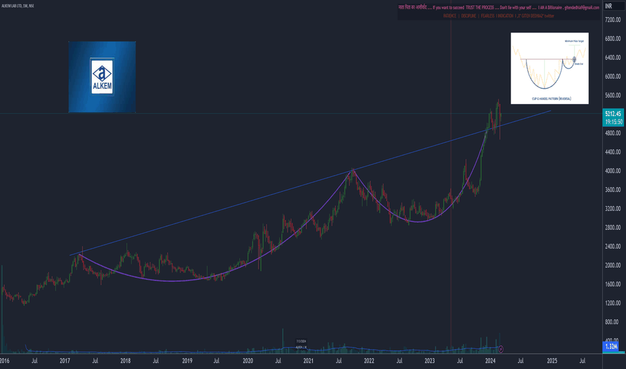Screen dimensions: 626x369
Task: Click the 6000.00 price axis label
Action: tap(613, 76)
